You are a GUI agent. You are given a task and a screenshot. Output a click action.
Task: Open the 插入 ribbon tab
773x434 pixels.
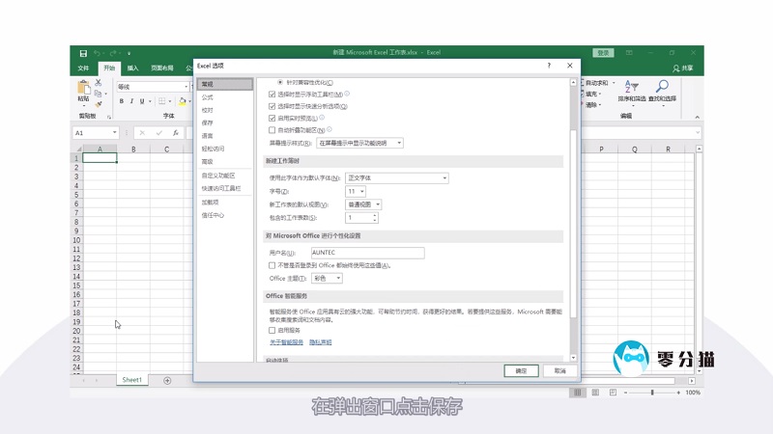[132, 68]
